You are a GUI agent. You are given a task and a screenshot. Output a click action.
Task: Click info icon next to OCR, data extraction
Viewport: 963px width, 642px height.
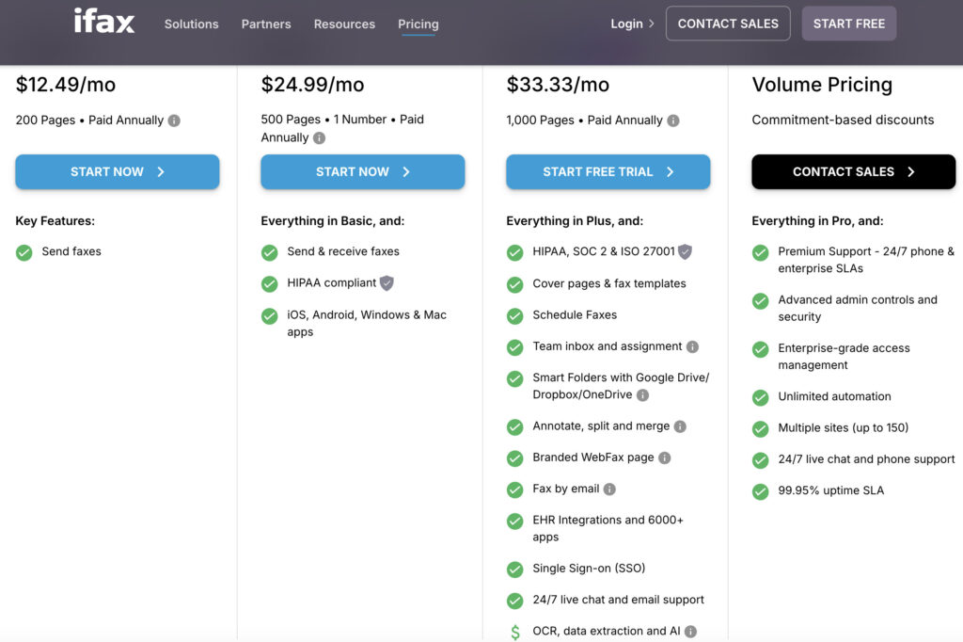point(691,632)
